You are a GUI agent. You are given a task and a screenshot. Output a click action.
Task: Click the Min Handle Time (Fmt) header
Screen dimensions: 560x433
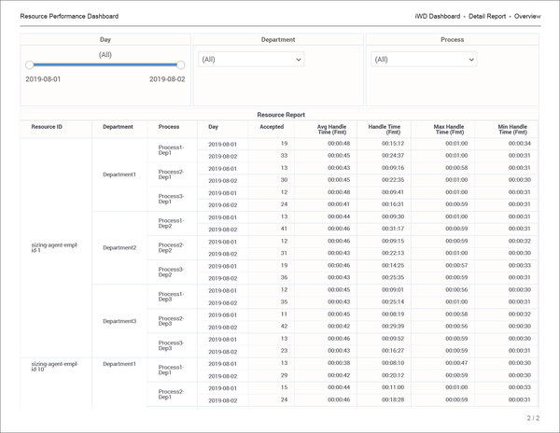tap(512, 129)
